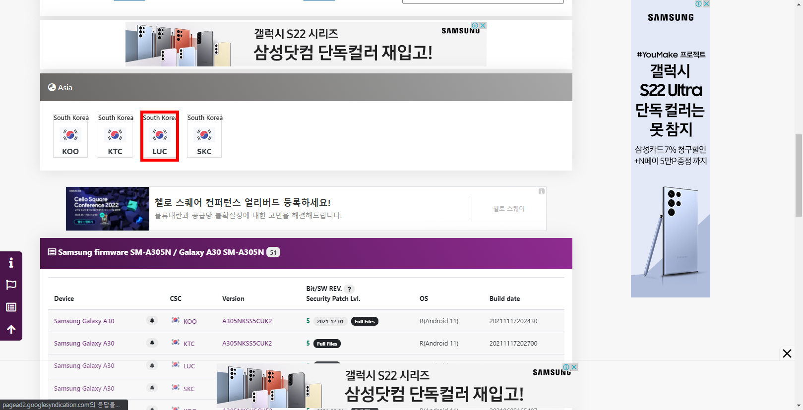Click the Samsung firmware SM-A305N table heading
This screenshot has width=803, height=410.
point(161,252)
